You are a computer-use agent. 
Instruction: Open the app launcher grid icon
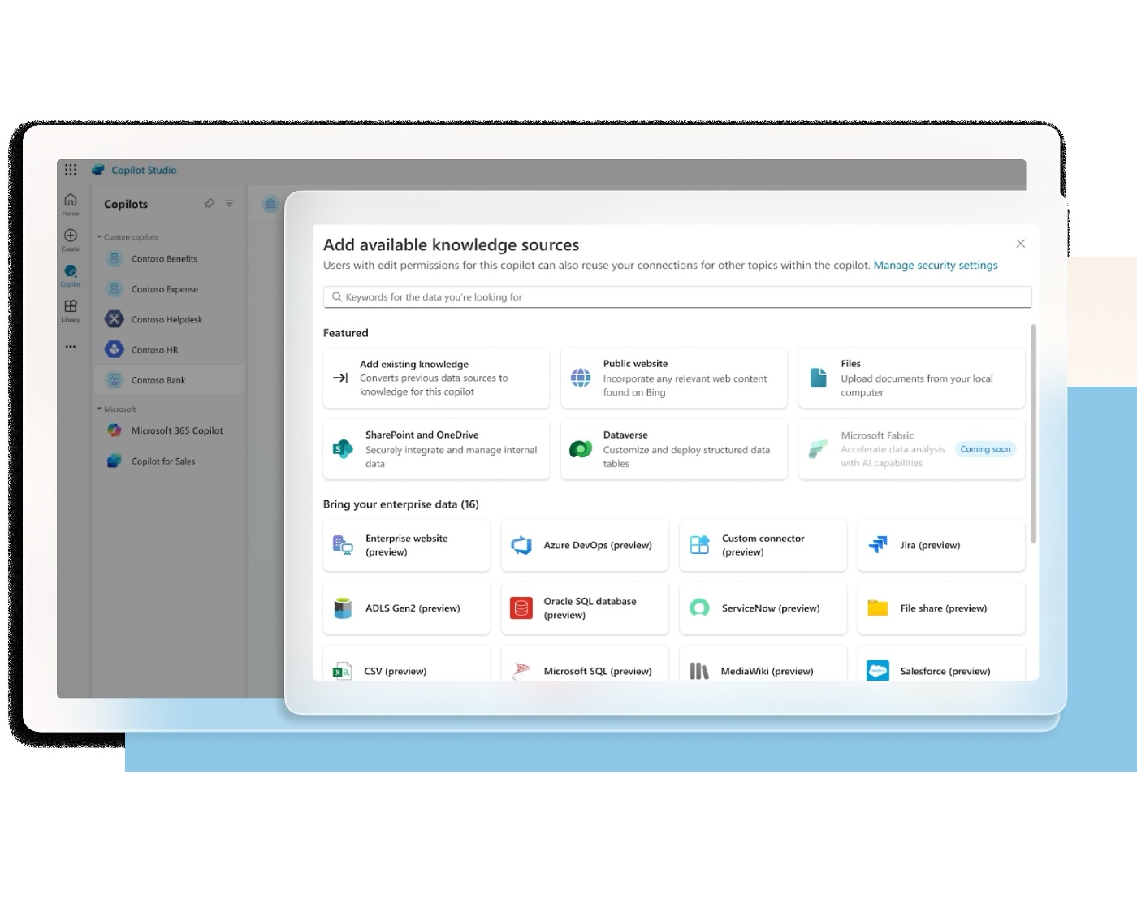(x=71, y=170)
